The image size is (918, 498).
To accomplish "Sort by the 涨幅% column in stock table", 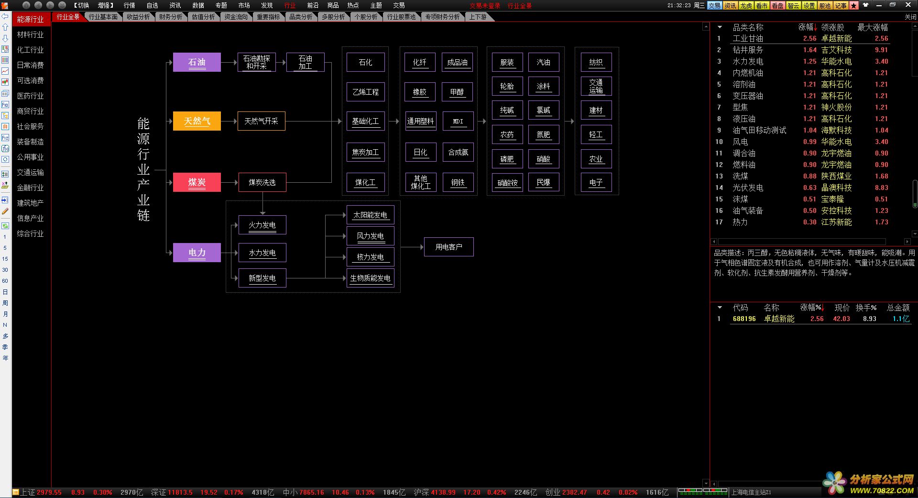I will click(x=812, y=308).
